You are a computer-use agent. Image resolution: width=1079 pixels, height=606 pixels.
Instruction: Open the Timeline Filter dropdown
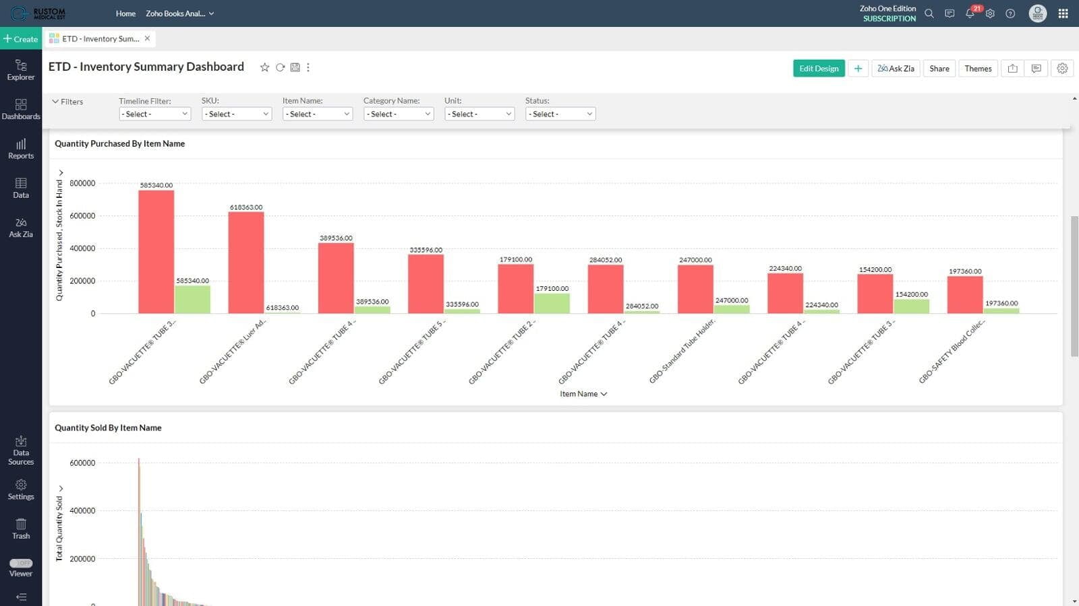[x=155, y=114]
